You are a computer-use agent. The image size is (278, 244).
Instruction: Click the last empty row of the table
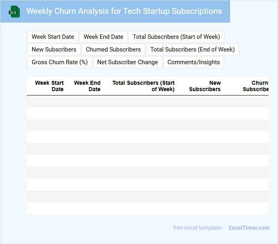click(147, 208)
